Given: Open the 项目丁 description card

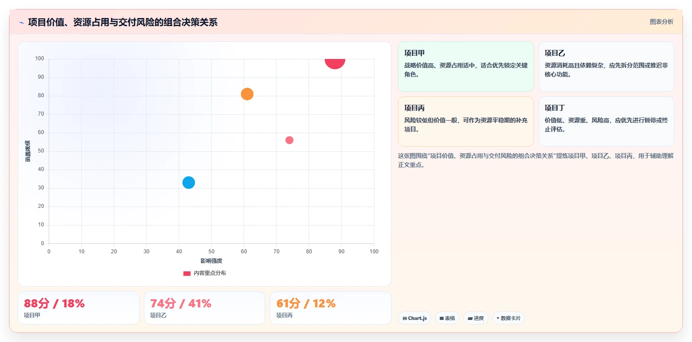Looking at the screenshot, I should 606,121.
